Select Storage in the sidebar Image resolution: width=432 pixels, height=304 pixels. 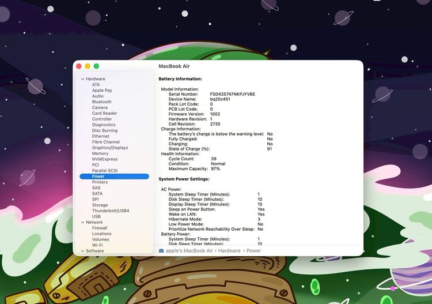[100, 205]
